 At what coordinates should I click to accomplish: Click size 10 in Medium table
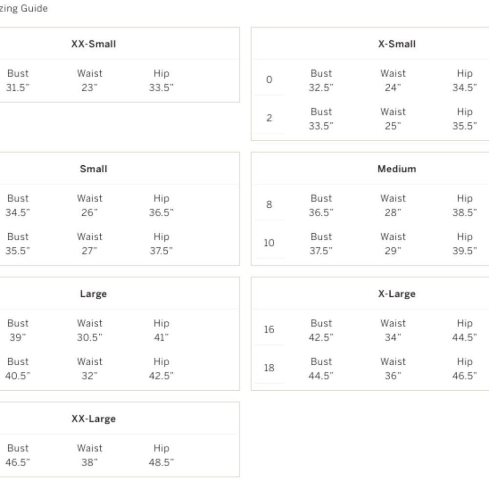point(269,243)
